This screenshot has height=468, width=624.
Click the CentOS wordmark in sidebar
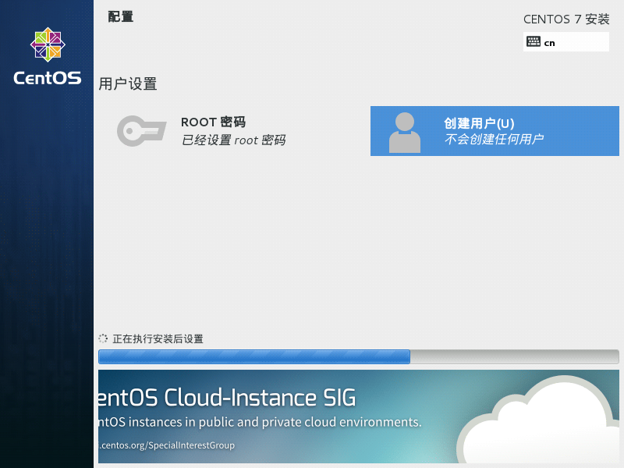[x=47, y=78]
